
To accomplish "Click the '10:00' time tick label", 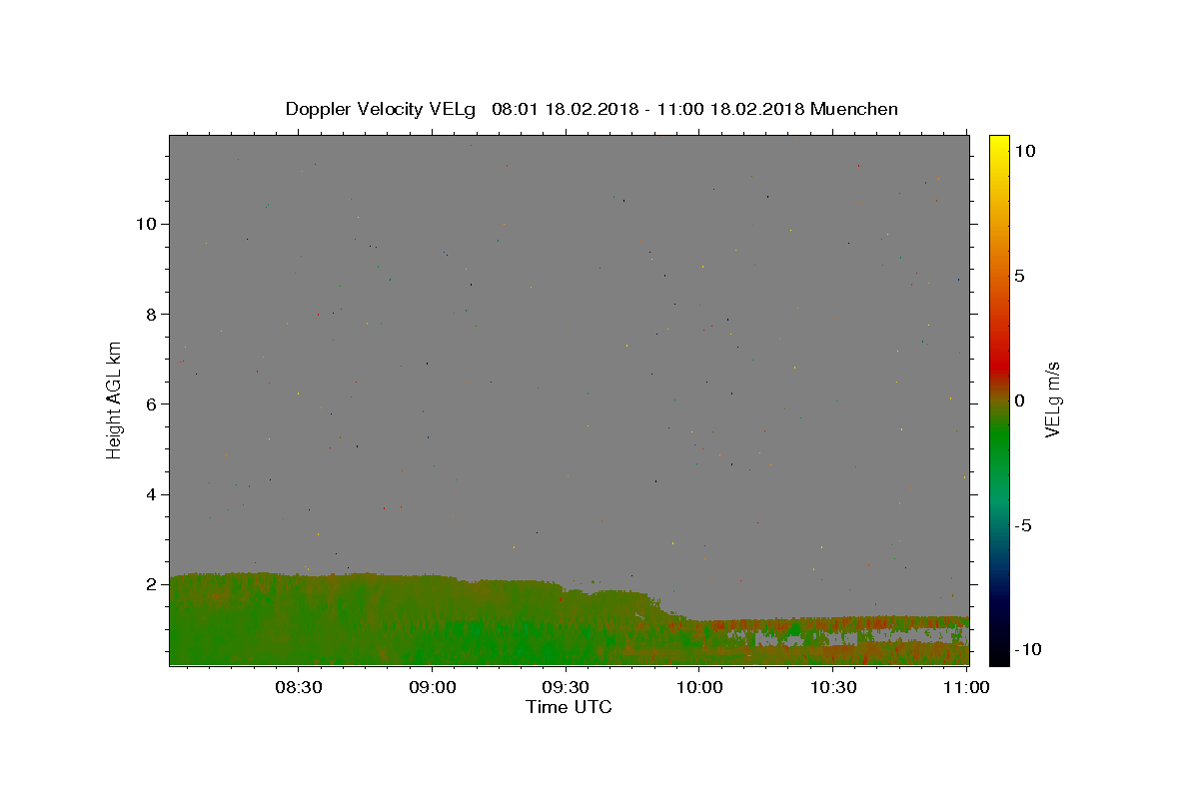I will [700, 687].
